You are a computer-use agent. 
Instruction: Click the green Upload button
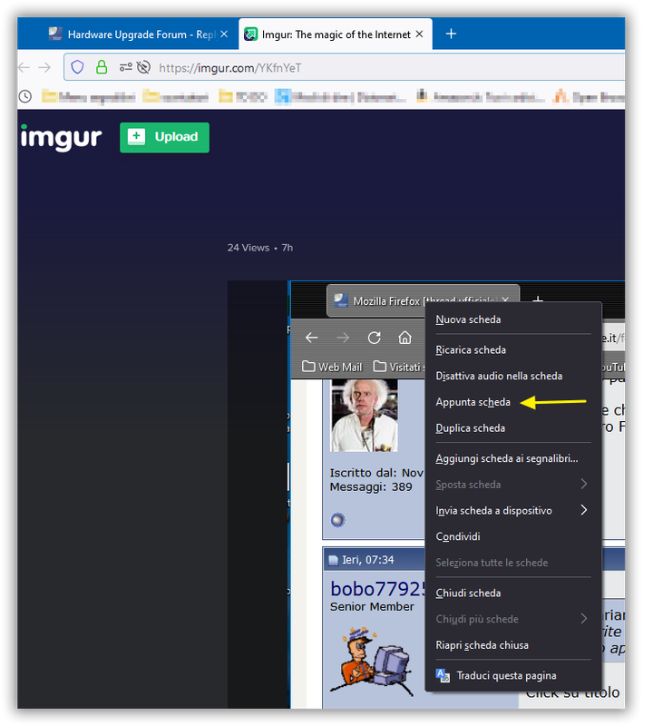coord(164,138)
